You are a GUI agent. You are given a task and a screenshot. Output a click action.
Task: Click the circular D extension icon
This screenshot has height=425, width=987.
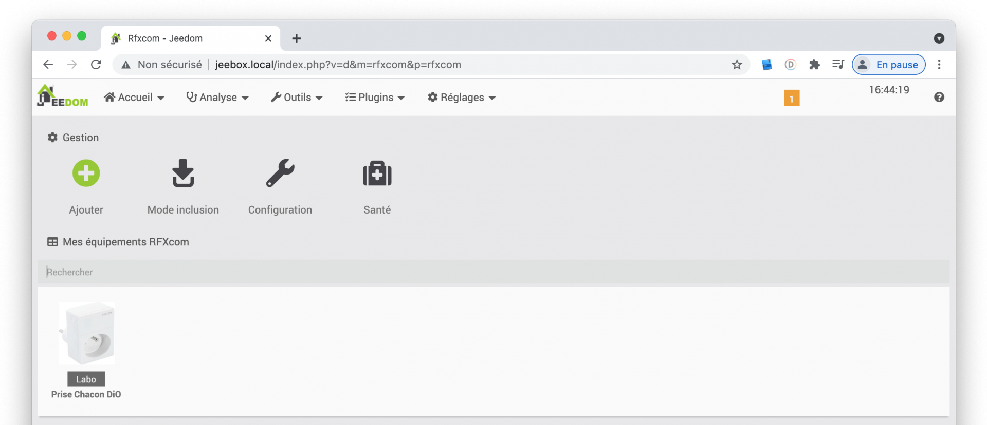791,64
